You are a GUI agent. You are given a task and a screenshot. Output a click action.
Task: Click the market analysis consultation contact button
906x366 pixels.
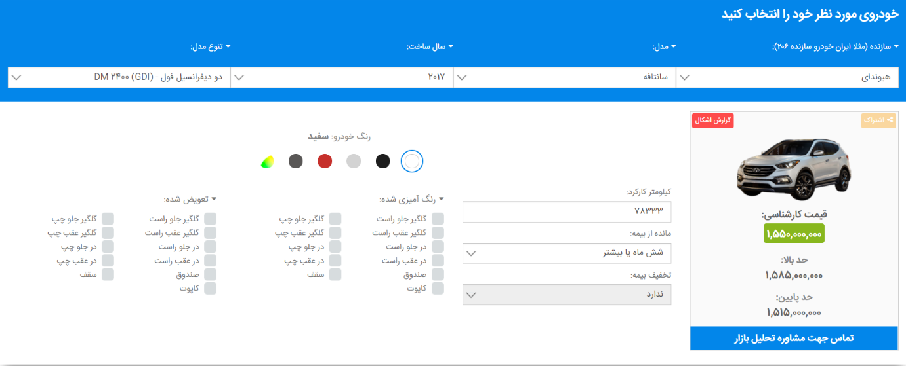click(793, 338)
